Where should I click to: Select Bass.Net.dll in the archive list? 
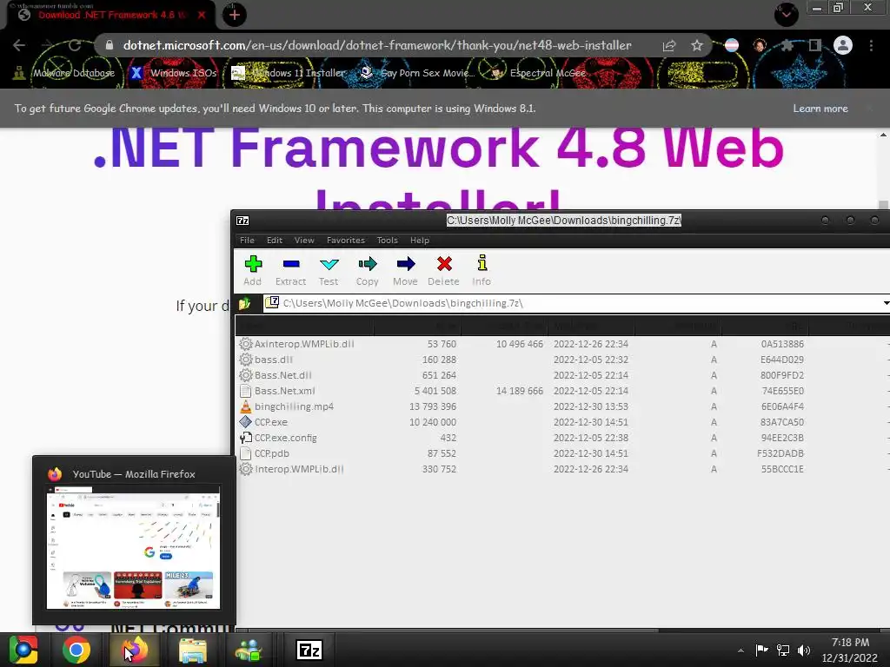click(562, 375)
